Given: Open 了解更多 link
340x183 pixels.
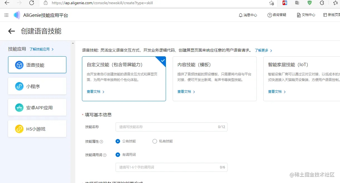Looking at the screenshot, I should (x=263, y=50).
